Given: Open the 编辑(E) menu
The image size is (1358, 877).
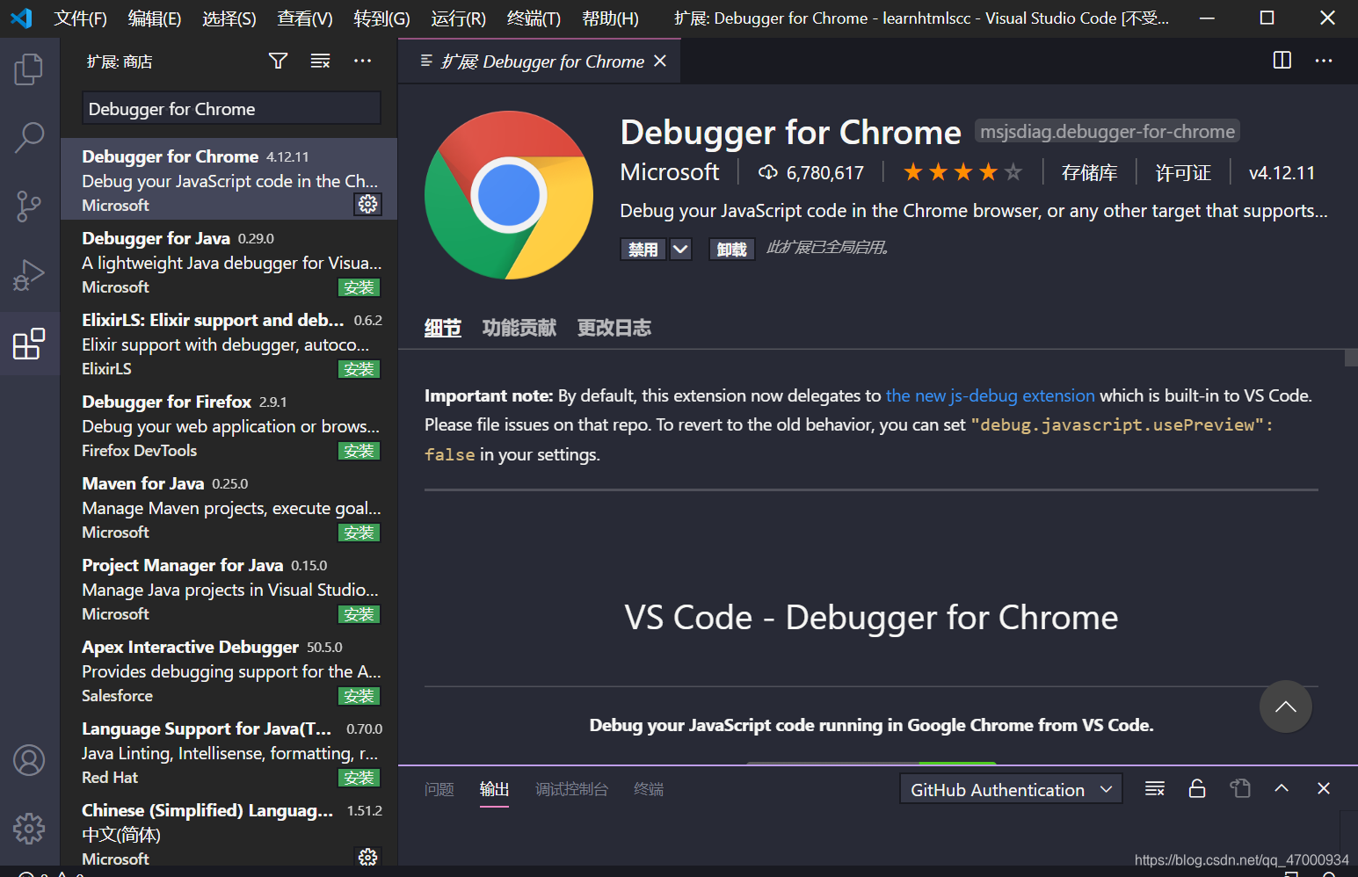Looking at the screenshot, I should pos(155,18).
